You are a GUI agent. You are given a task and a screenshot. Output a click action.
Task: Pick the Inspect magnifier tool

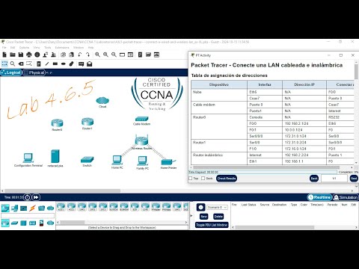tap(13, 64)
